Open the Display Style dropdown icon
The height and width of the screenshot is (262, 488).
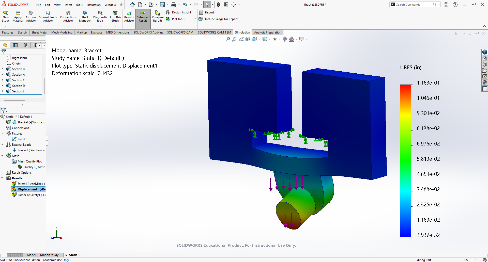coord(265,39)
